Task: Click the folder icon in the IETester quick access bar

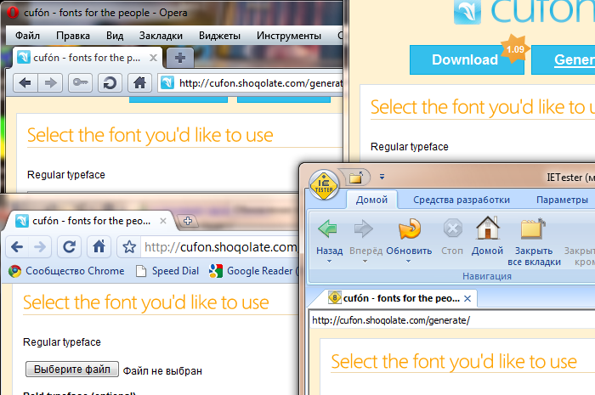Action: [356, 177]
